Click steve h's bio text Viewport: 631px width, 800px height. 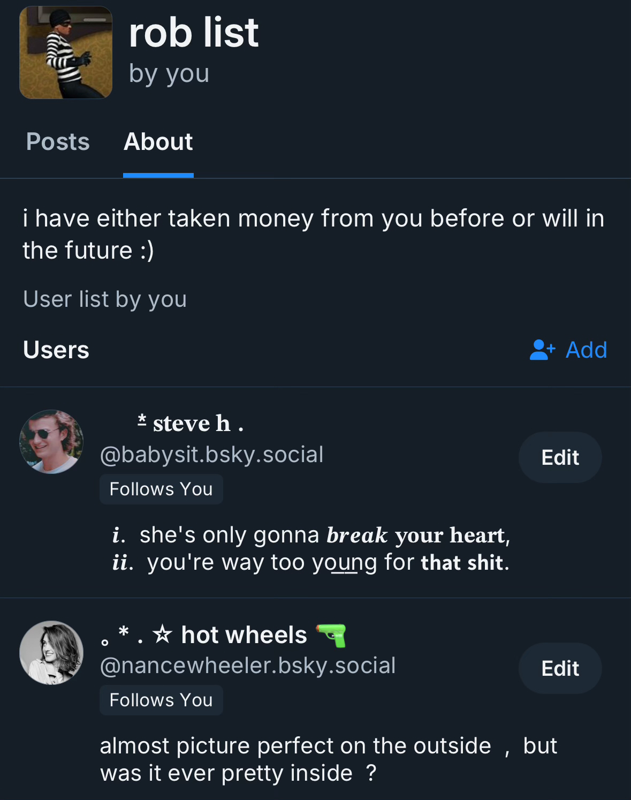310,549
